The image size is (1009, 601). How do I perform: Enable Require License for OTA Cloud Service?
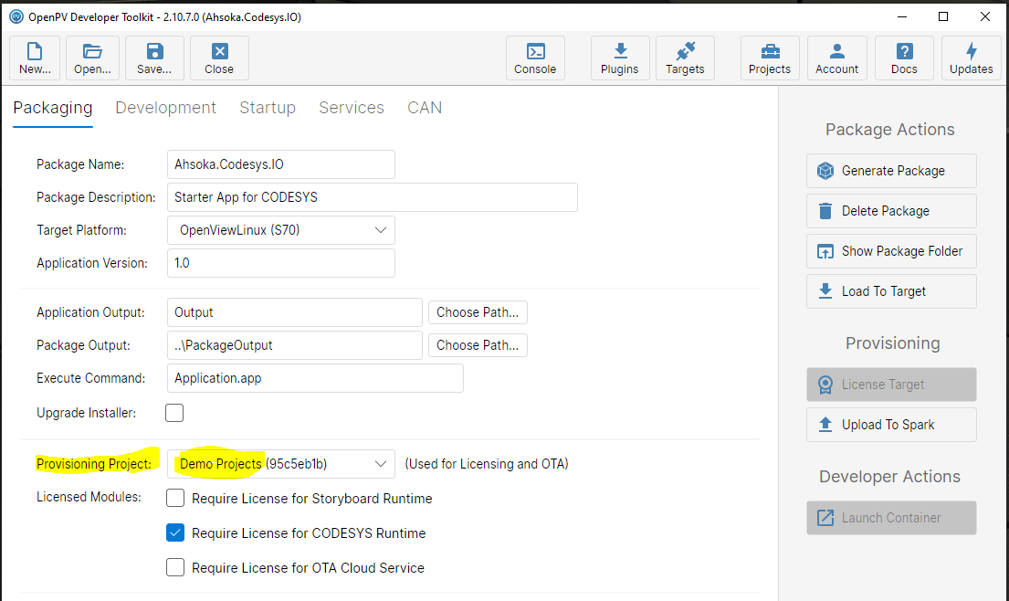tap(175, 567)
